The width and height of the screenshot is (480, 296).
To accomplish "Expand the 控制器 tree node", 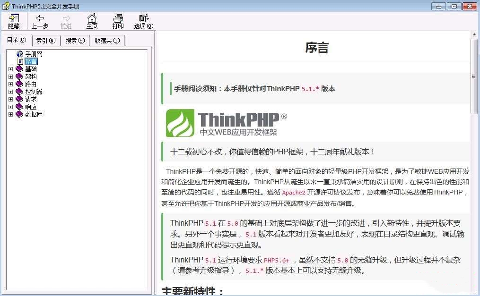I will coord(11,92).
